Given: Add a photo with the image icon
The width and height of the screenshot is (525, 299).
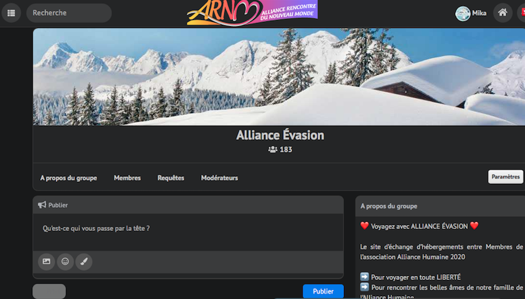Looking at the screenshot, I should [x=46, y=262].
